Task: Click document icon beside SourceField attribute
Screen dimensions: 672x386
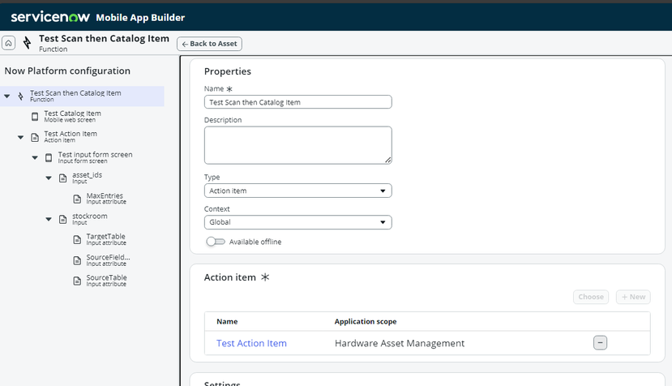Action: point(77,260)
